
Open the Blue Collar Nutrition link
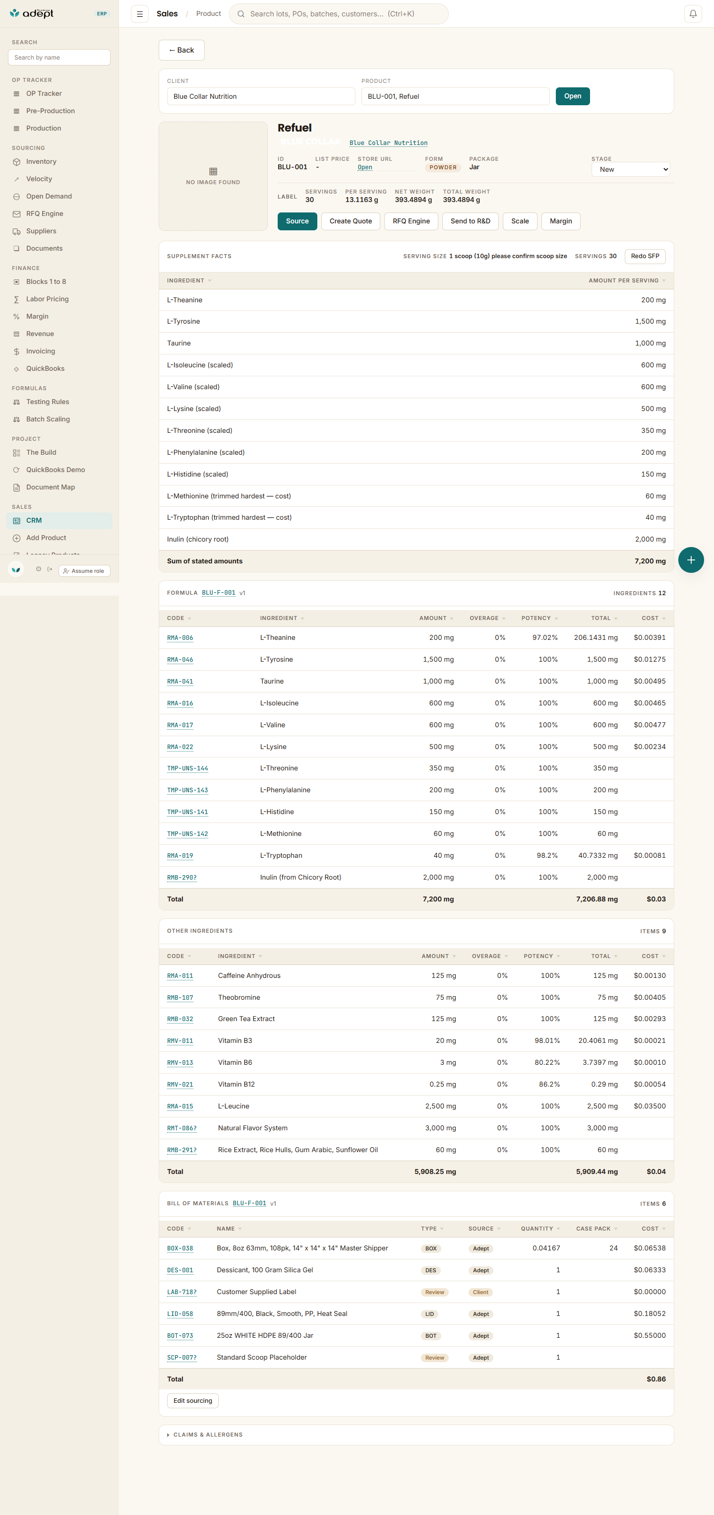coord(388,143)
